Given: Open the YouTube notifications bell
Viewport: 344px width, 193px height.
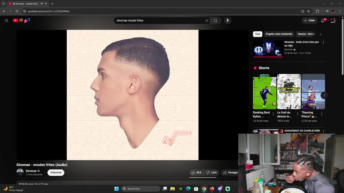Looking at the screenshot, I should 323,20.
